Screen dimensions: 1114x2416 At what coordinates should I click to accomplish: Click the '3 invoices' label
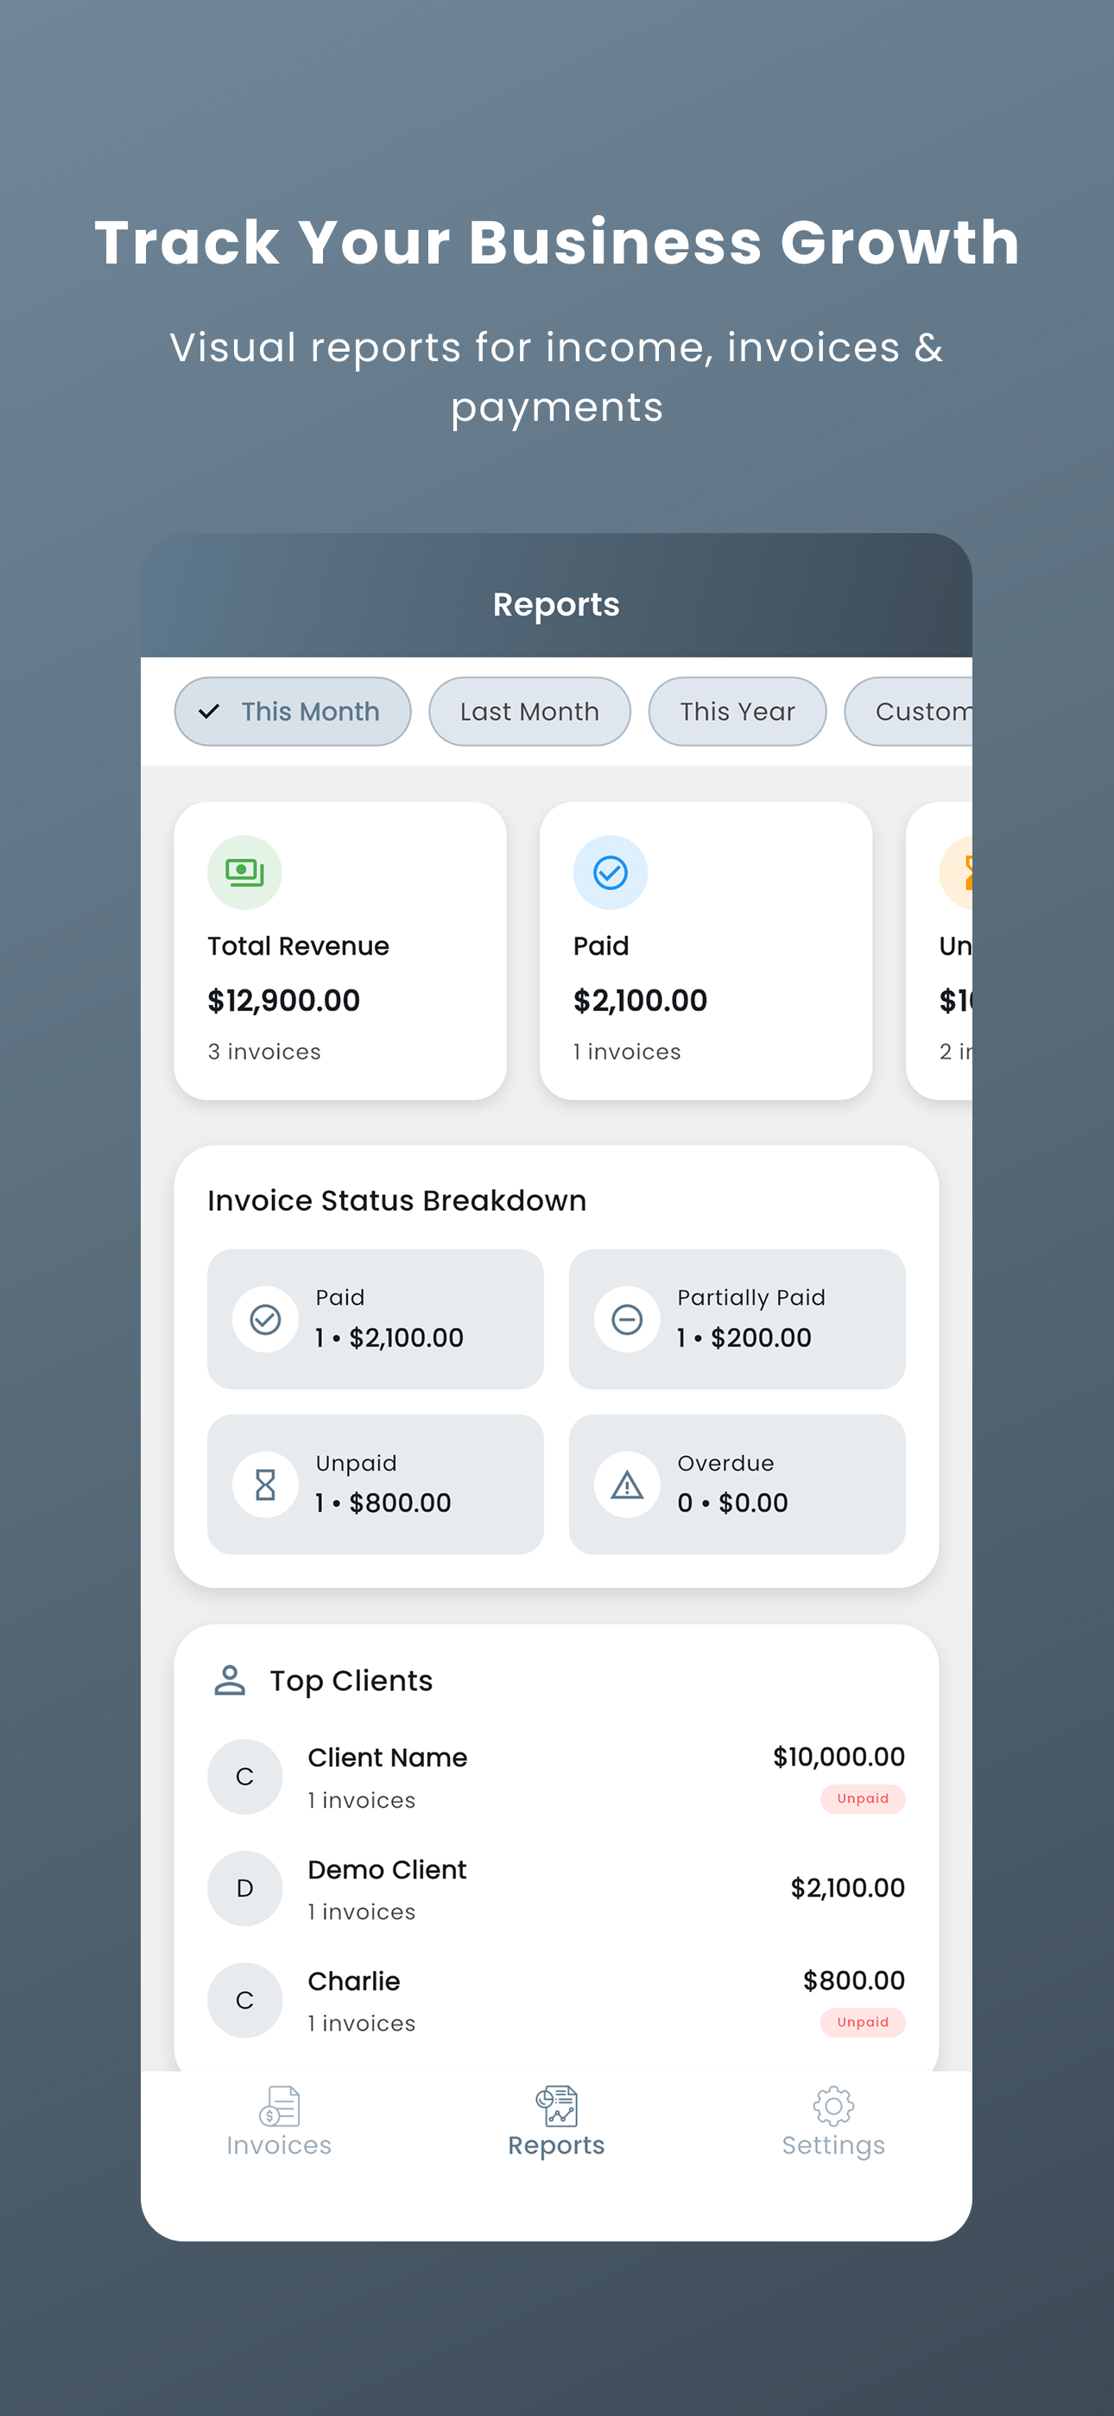pyautogui.click(x=264, y=1052)
